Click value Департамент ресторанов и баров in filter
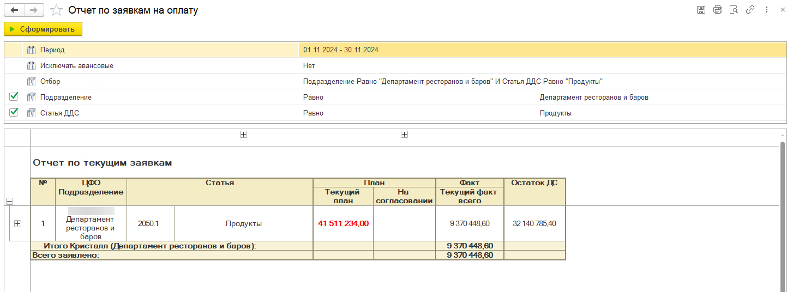 [594, 97]
